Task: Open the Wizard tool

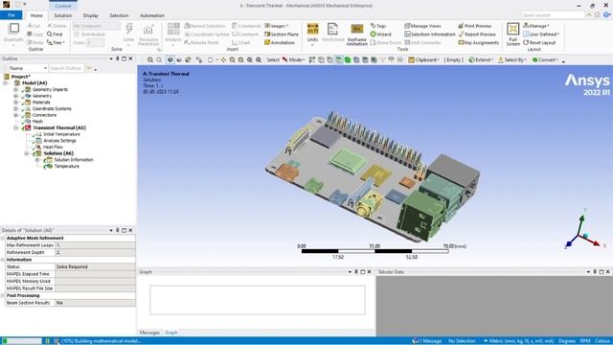Action: (x=380, y=34)
